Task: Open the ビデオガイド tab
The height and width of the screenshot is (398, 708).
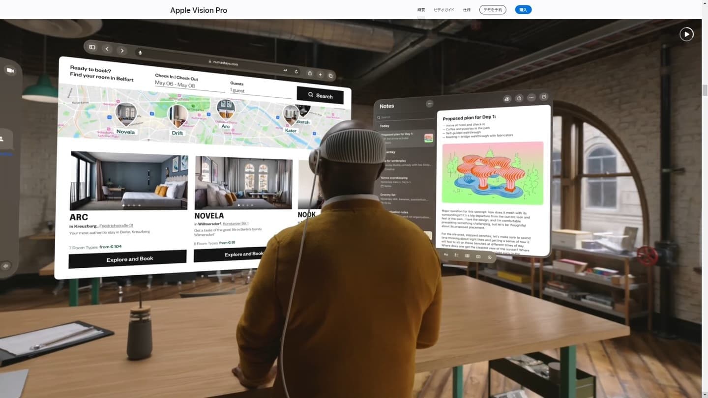Action: pyautogui.click(x=443, y=10)
